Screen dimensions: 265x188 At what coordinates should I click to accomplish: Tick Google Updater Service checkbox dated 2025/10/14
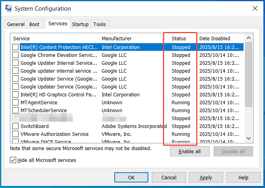click(15, 87)
